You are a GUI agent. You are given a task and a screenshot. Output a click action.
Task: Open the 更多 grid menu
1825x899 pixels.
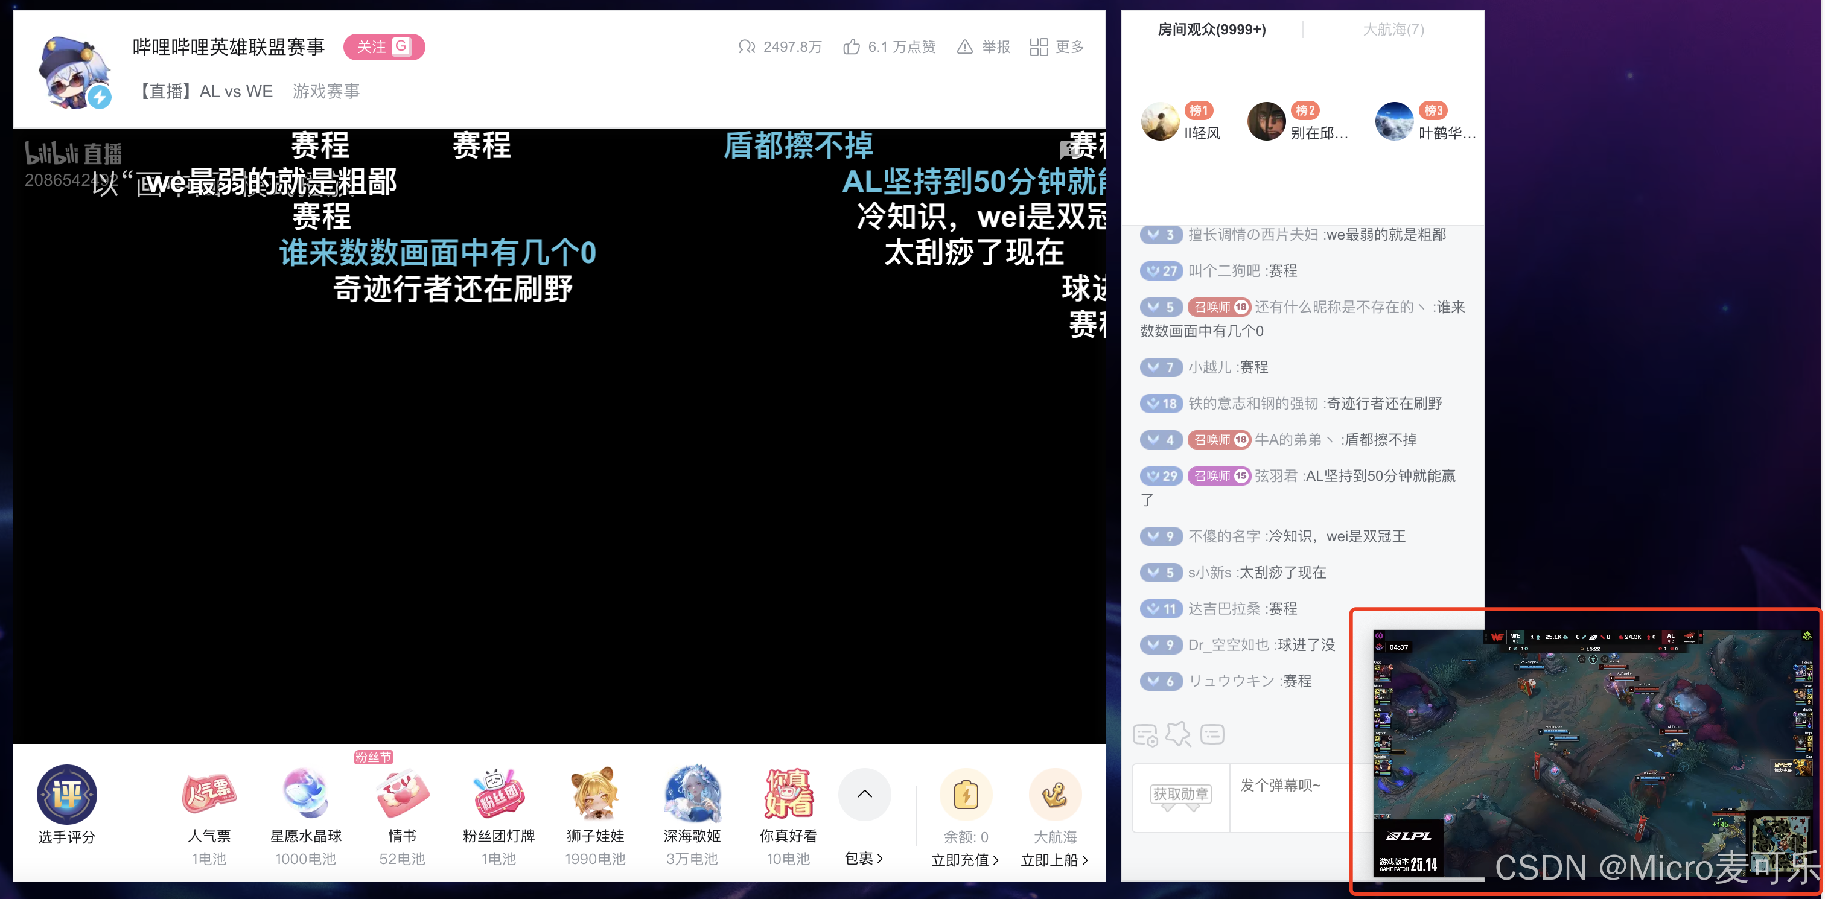(x=1056, y=46)
